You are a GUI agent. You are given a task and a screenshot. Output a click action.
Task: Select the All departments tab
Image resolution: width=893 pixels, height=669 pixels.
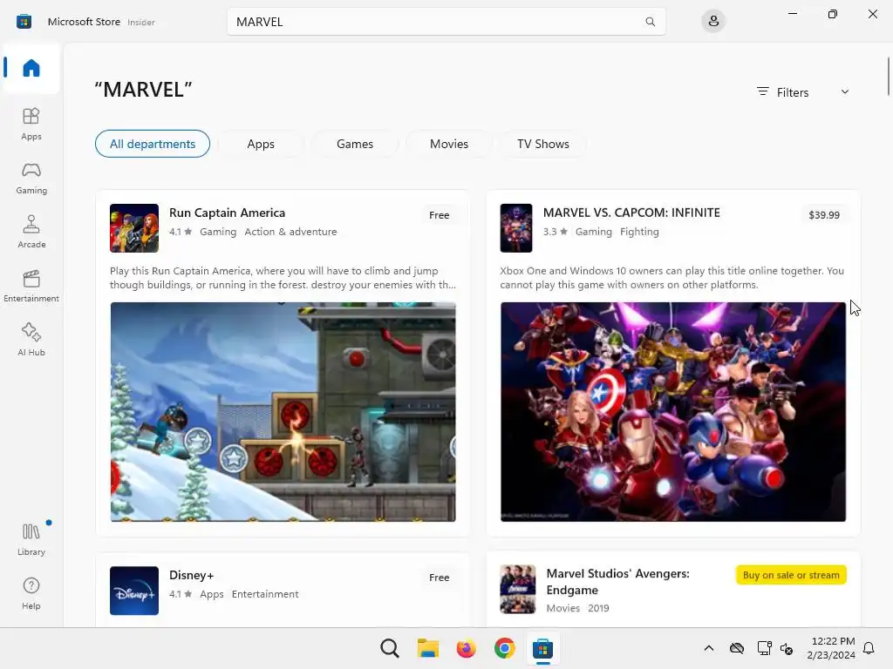coord(152,144)
